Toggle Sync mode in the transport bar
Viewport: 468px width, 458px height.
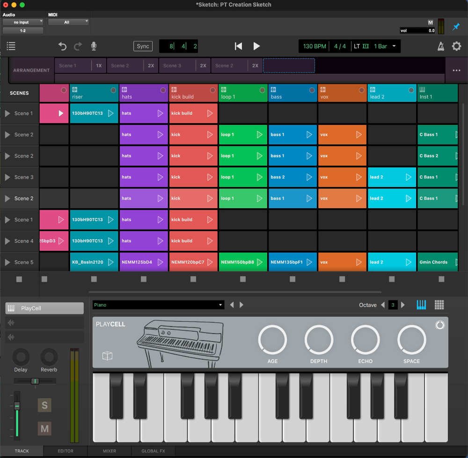(x=143, y=46)
